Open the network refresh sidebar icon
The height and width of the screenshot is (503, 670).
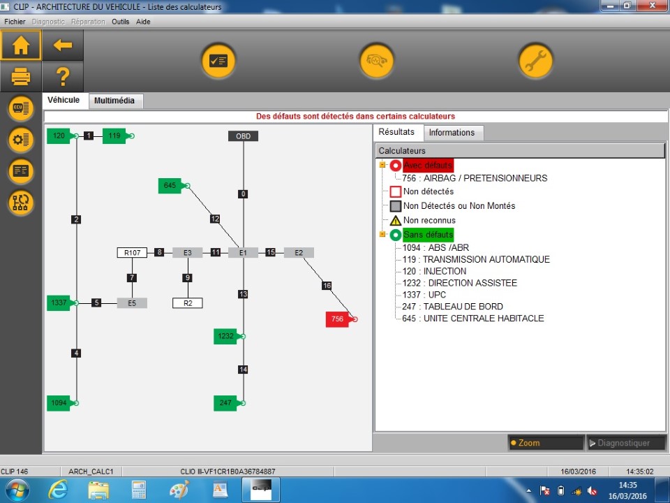[20, 203]
